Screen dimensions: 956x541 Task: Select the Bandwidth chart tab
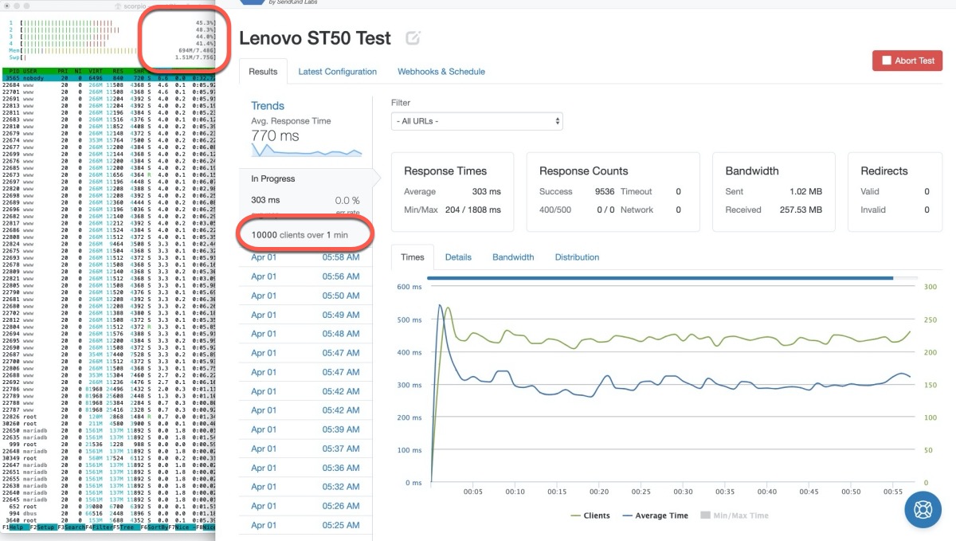(x=512, y=257)
